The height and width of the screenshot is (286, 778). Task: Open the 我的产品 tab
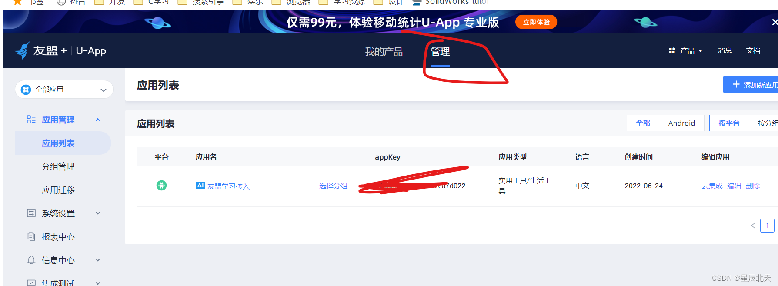click(384, 52)
